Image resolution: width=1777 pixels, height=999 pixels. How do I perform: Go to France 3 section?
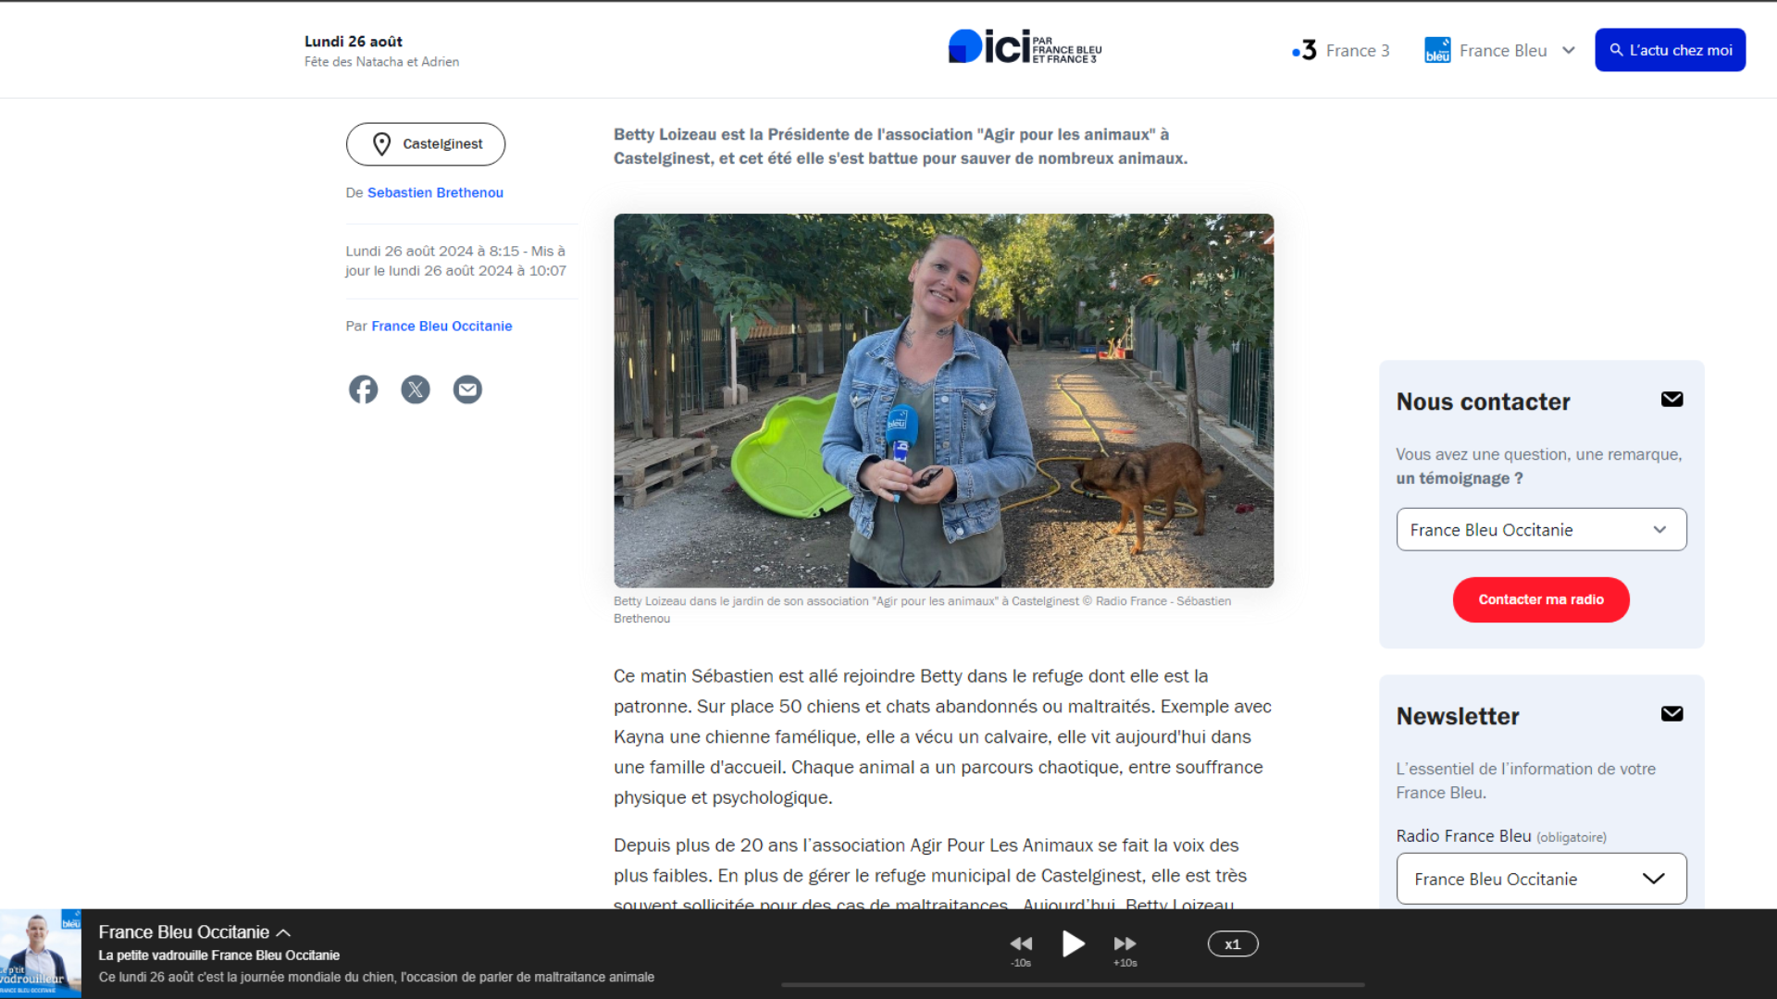(x=1341, y=50)
